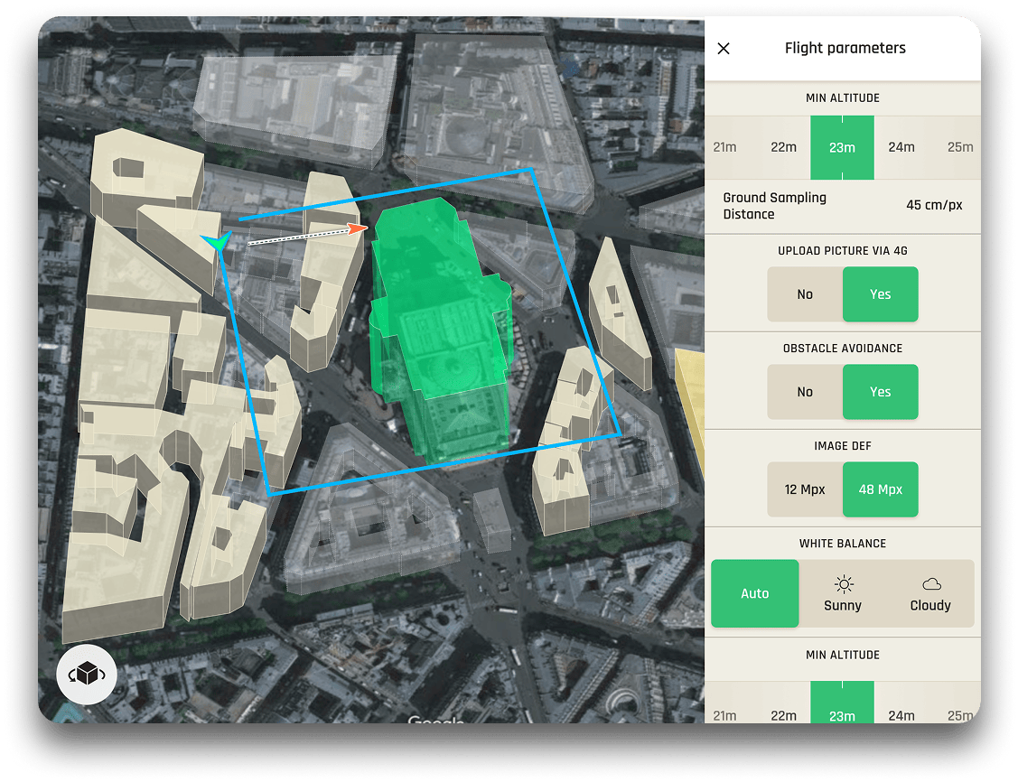Click the yellow building at map edge
This screenshot has width=1018, height=782.
691,397
